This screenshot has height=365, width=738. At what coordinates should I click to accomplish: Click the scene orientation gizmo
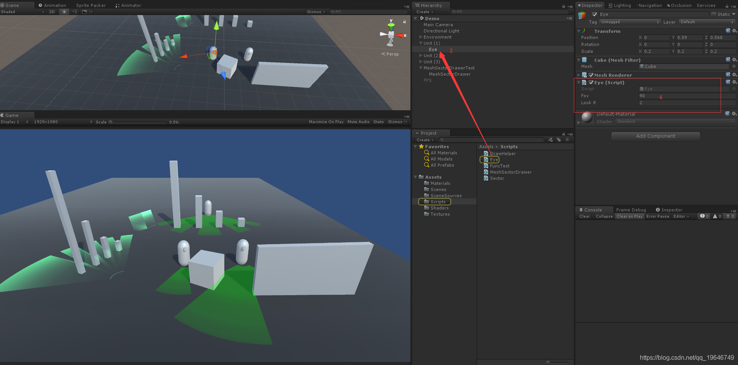(391, 35)
